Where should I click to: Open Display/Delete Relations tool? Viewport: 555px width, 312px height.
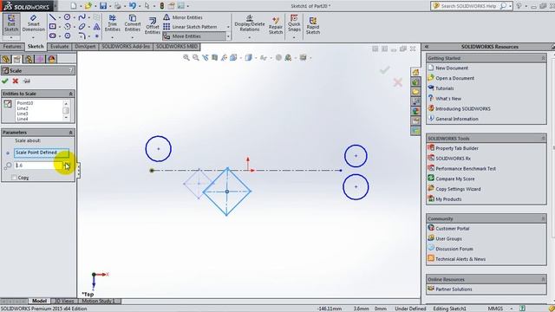point(250,23)
